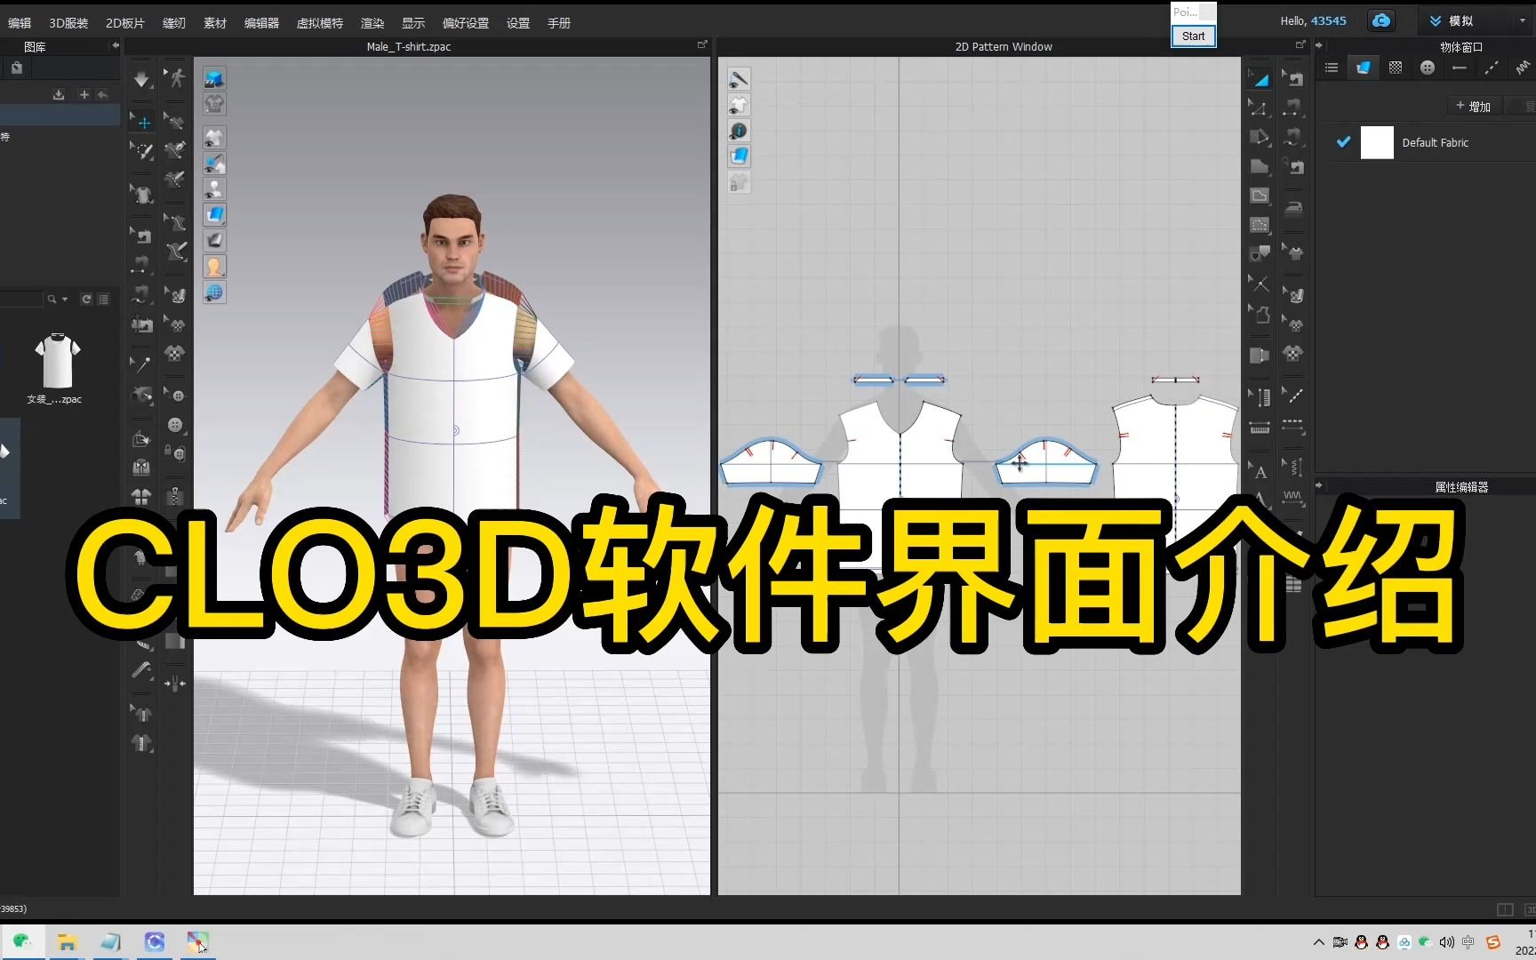Viewport: 1536px width, 960px height.
Task: Toggle Show Avatar in 3D window
Action: coord(214,189)
